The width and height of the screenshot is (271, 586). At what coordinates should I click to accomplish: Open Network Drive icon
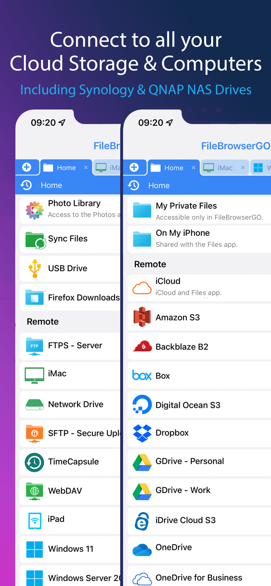(34, 404)
